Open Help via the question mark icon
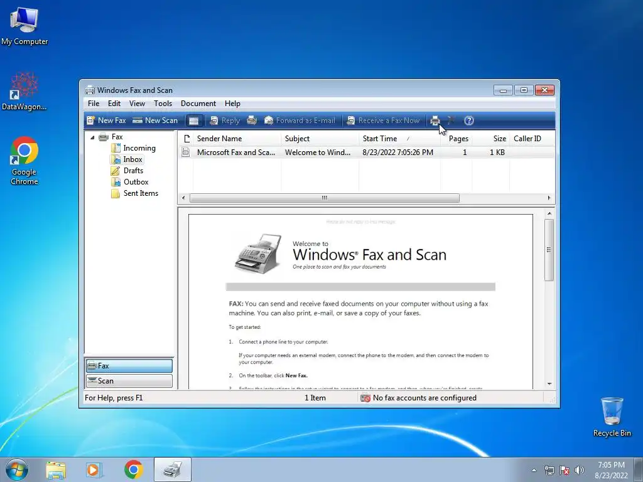This screenshot has height=482, width=643. click(x=468, y=120)
